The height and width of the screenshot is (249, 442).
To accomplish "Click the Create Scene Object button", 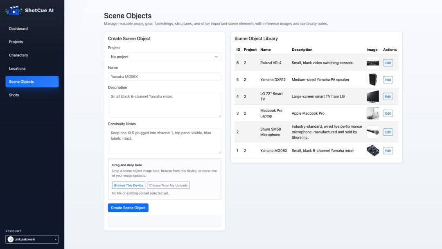I will pyautogui.click(x=128, y=208).
